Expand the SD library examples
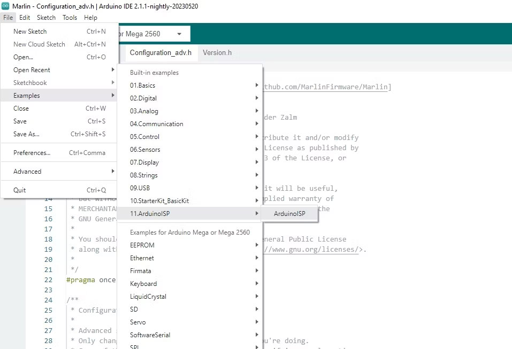The height and width of the screenshot is (349, 512). tap(190, 309)
